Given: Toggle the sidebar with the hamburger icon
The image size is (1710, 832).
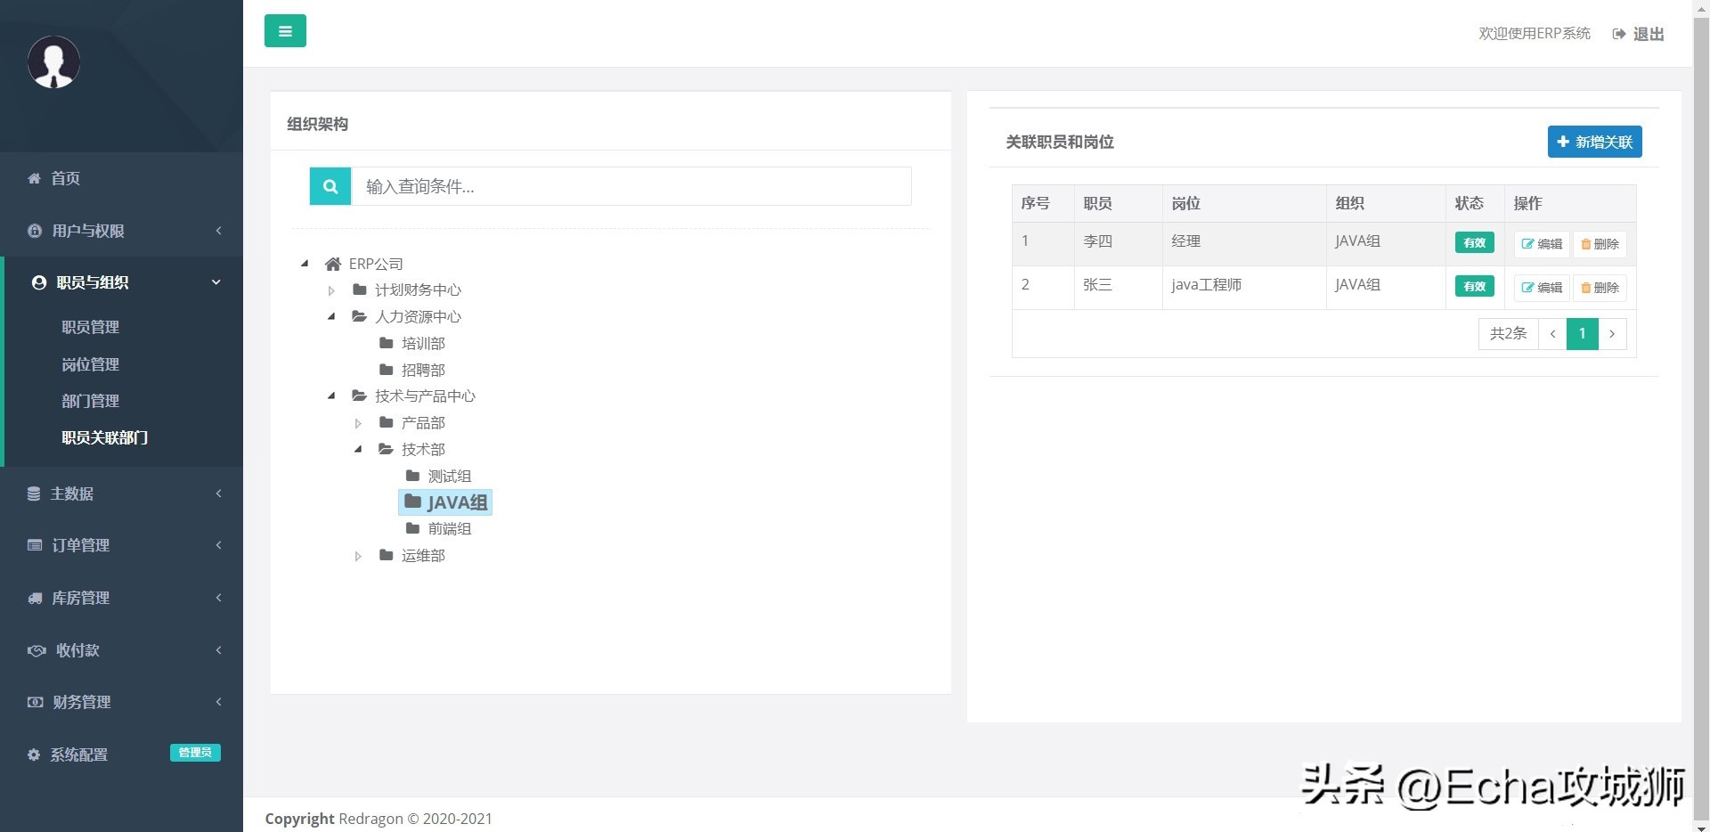Looking at the screenshot, I should pyautogui.click(x=285, y=30).
